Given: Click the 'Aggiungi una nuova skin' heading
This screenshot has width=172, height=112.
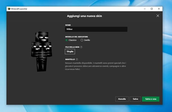Looking at the screenshot, I should pos(85,16).
